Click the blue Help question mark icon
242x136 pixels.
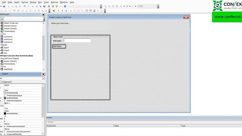point(65,6)
